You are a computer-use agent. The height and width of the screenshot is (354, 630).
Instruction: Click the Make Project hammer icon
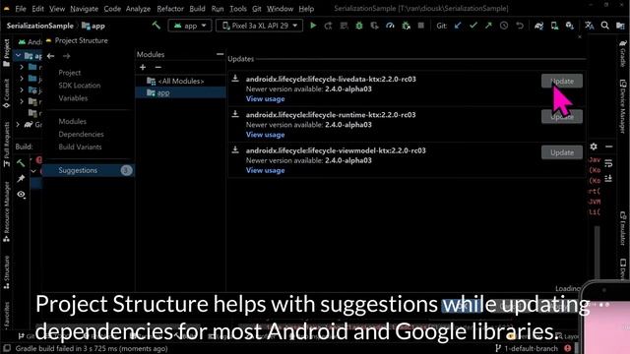click(x=157, y=26)
